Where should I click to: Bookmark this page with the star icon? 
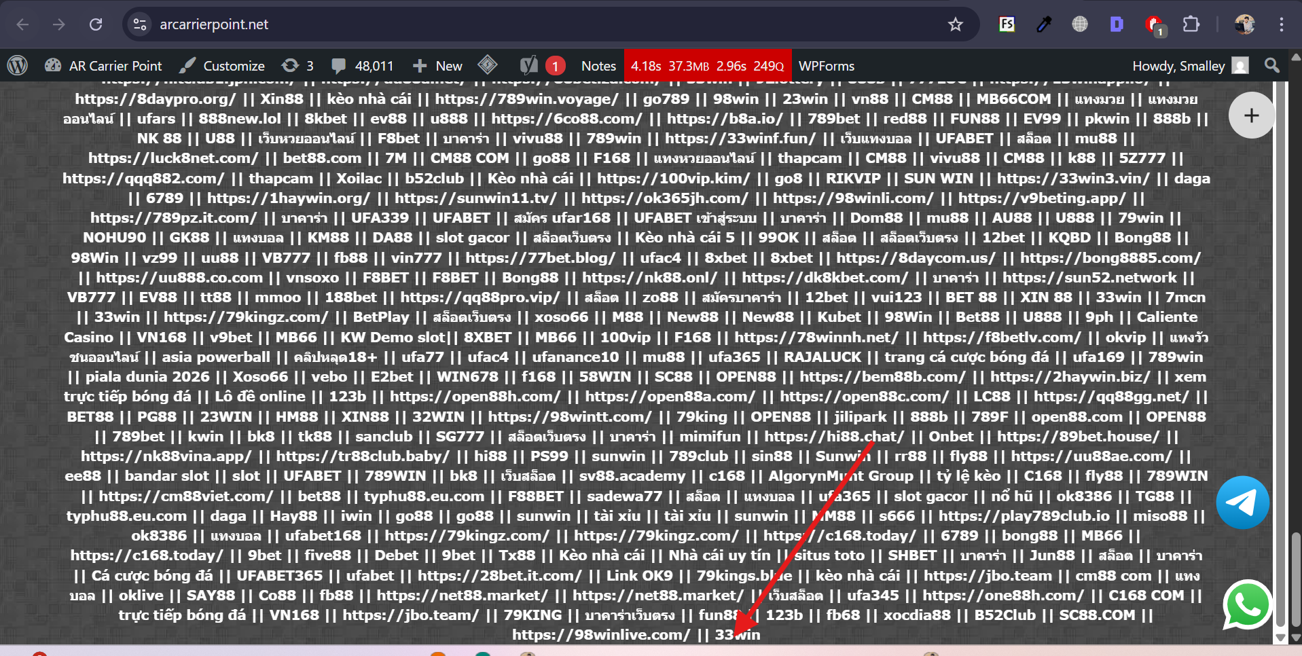point(956,24)
